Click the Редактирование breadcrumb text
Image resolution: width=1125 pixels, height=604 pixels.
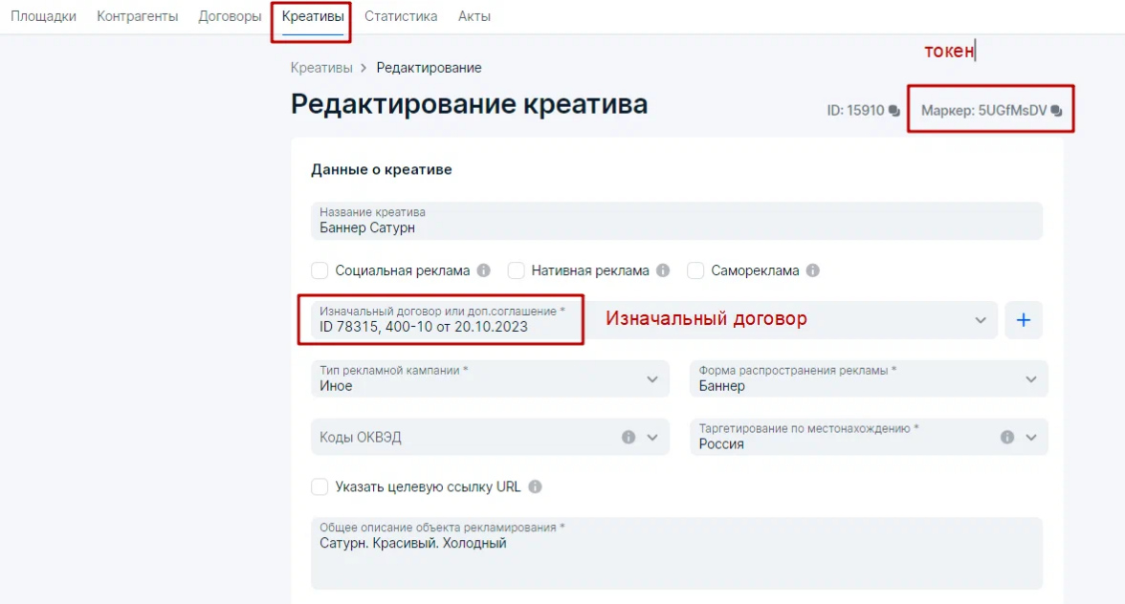pos(429,68)
